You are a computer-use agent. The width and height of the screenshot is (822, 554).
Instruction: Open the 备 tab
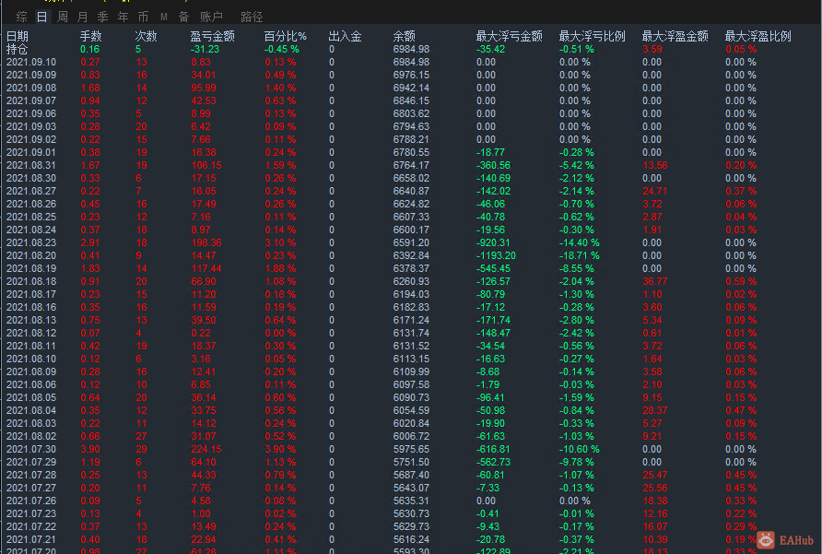183,18
